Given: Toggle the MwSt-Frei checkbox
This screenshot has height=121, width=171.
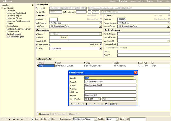Looking at the screenshot, I should point(101,45).
